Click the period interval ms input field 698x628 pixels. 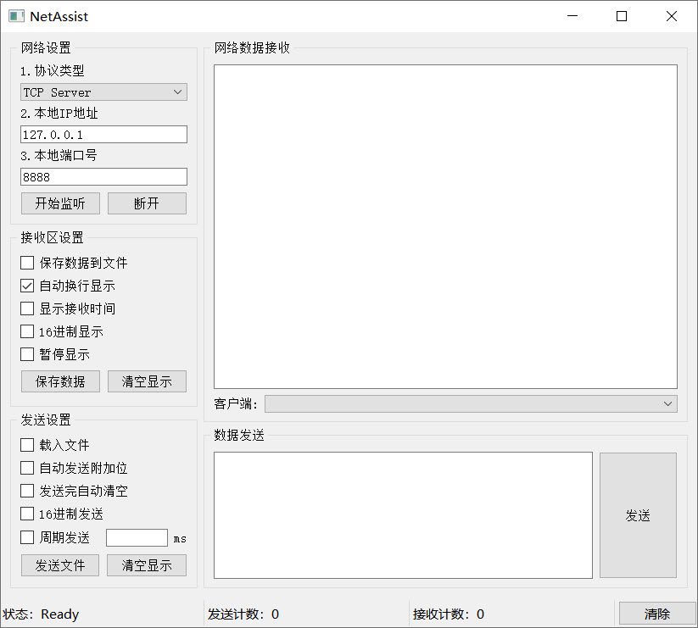[x=137, y=537]
